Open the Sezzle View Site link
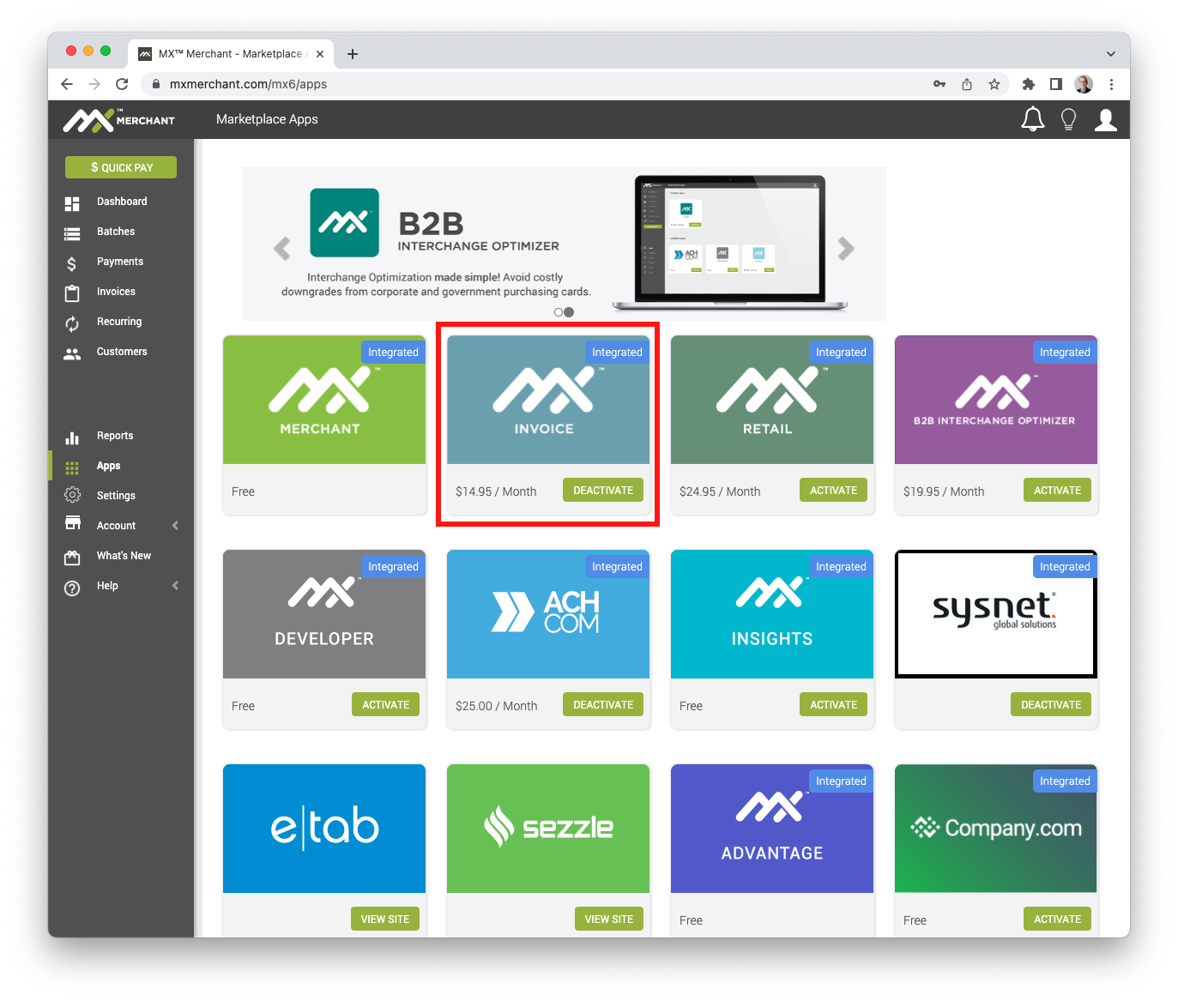Screen dimensions: 1178x1001 tap(609, 919)
